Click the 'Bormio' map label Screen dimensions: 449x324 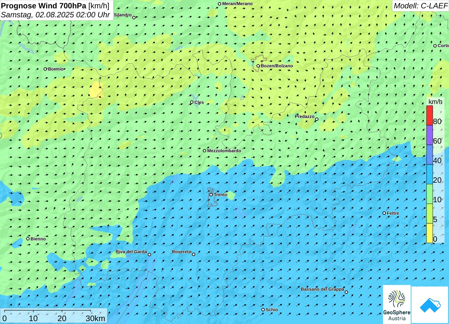click(56, 69)
